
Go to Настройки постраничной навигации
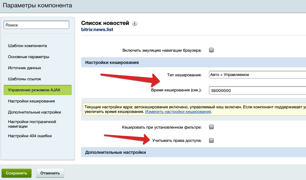(32, 124)
